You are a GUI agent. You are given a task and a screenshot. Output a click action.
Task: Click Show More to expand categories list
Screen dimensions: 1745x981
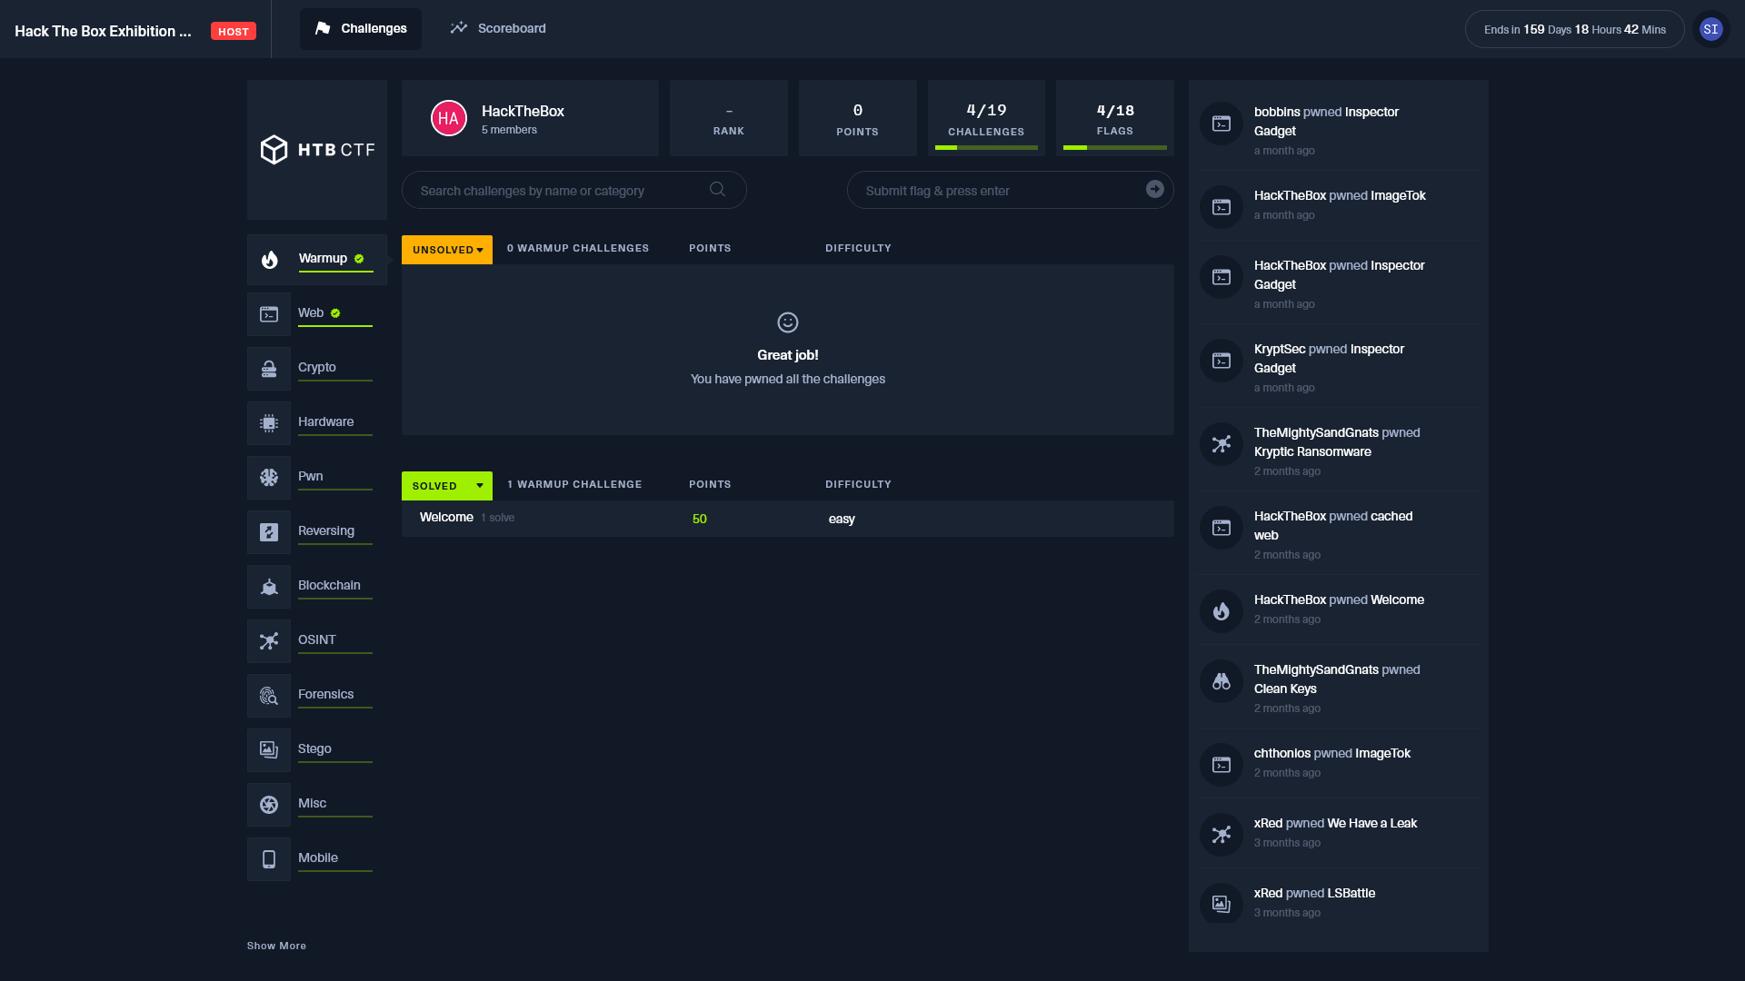point(277,945)
